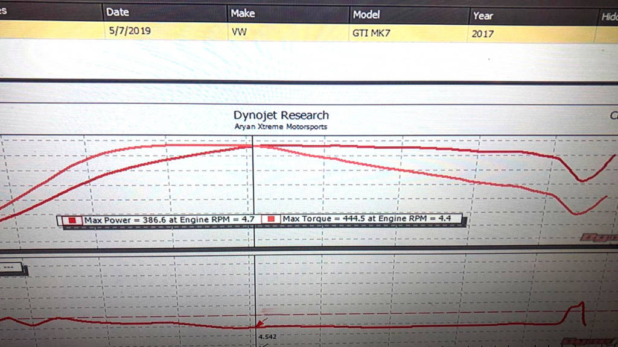618x347 pixels.
Task: Click the Dynojet logo on the lower graph
Action: pos(588,342)
